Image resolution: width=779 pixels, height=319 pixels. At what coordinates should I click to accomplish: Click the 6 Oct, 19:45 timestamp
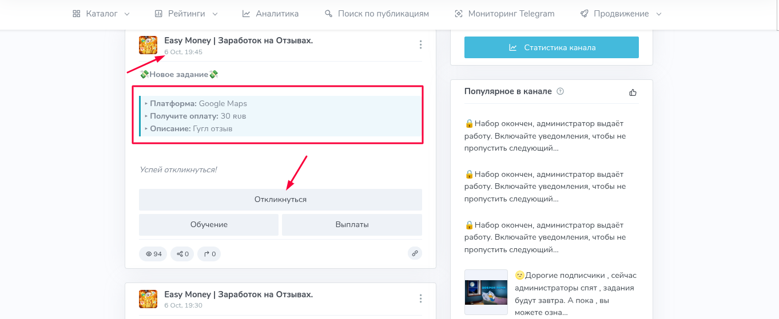pyautogui.click(x=183, y=52)
